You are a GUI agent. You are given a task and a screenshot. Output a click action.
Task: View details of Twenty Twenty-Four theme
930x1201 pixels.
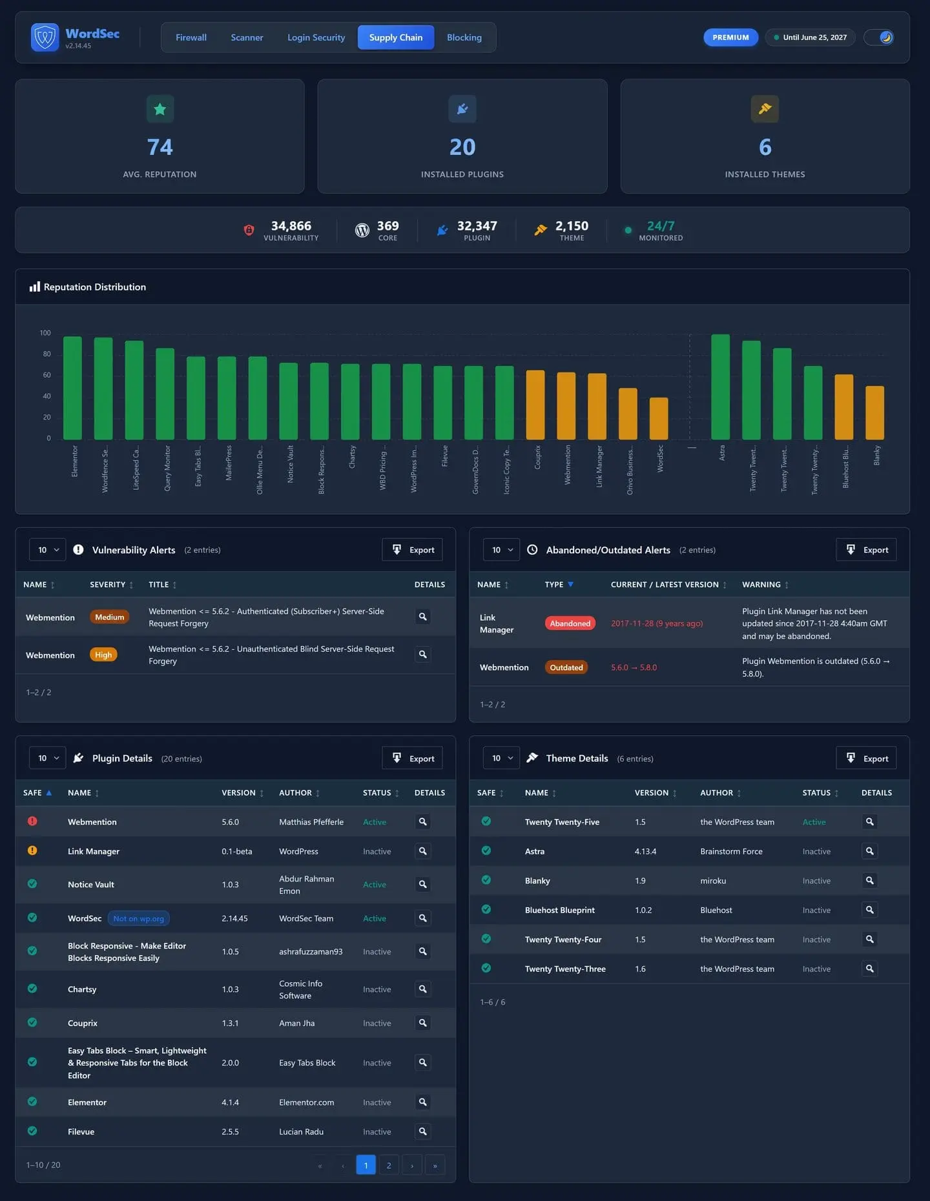click(x=870, y=939)
